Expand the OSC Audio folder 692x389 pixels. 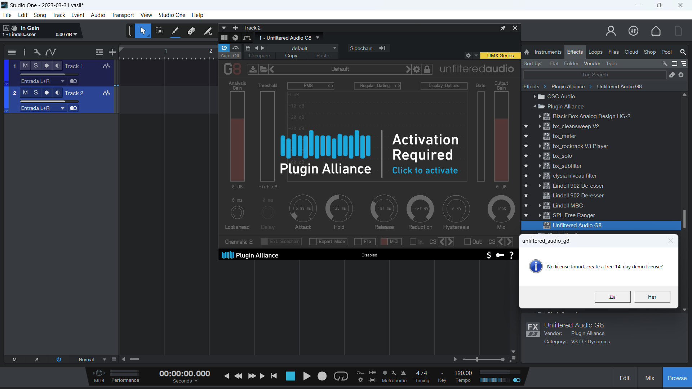click(x=534, y=97)
